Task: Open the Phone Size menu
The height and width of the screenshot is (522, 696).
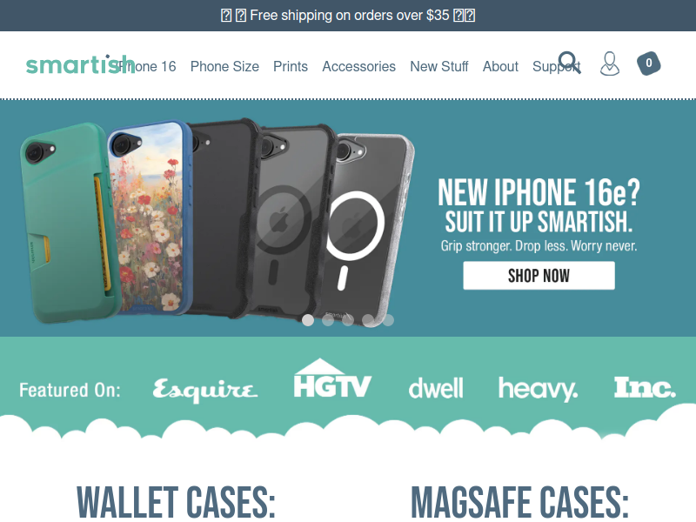Action: 224,67
